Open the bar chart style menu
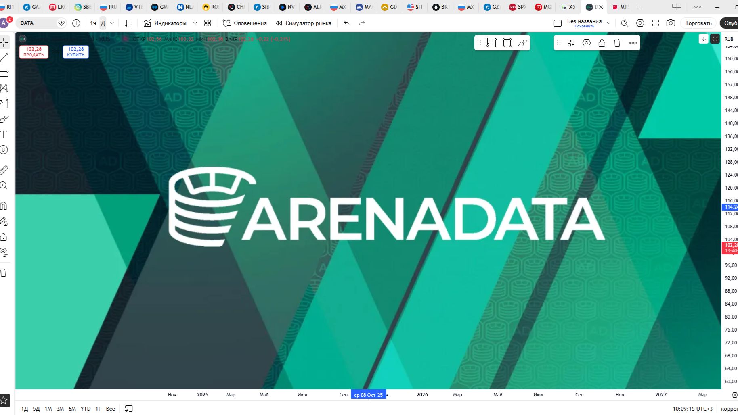The width and height of the screenshot is (738, 415). coord(128,23)
